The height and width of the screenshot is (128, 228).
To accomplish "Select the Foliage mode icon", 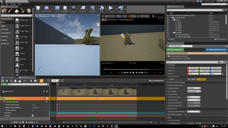I will (23, 11).
